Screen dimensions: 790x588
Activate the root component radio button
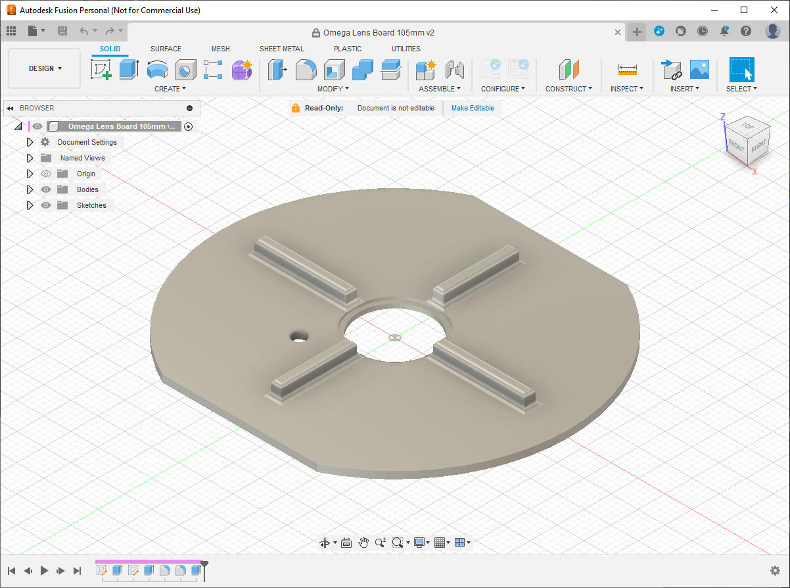click(189, 126)
